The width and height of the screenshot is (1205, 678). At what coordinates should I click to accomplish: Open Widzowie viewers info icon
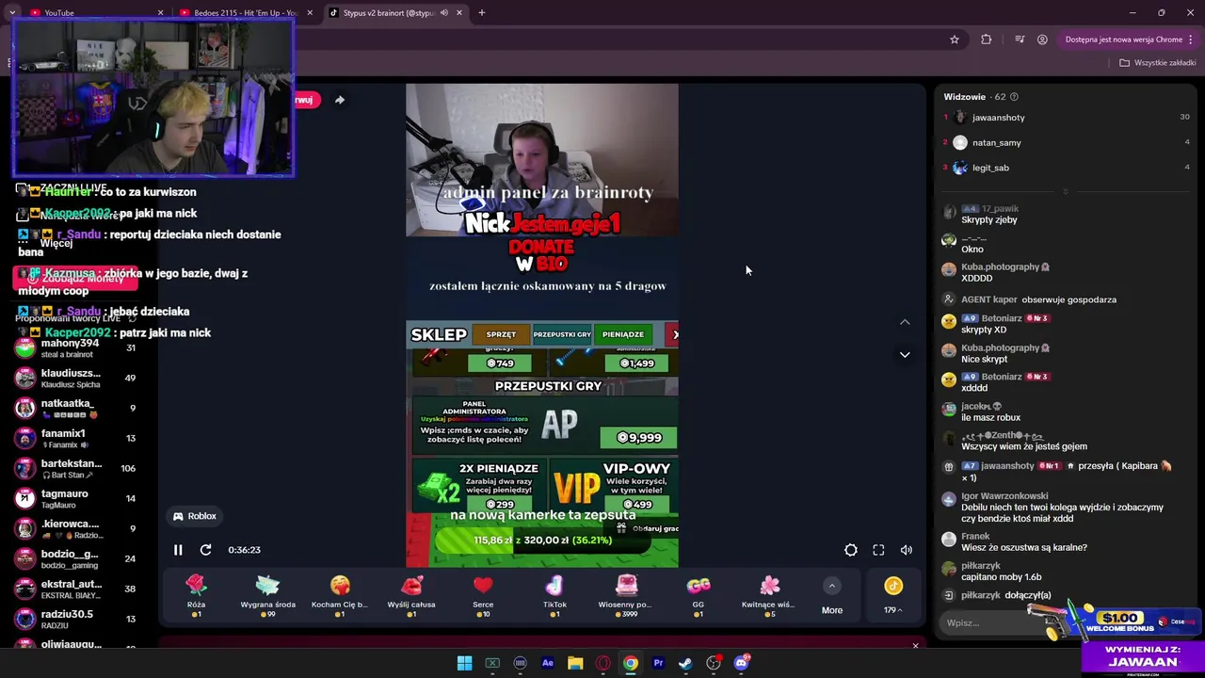coord(1014,97)
